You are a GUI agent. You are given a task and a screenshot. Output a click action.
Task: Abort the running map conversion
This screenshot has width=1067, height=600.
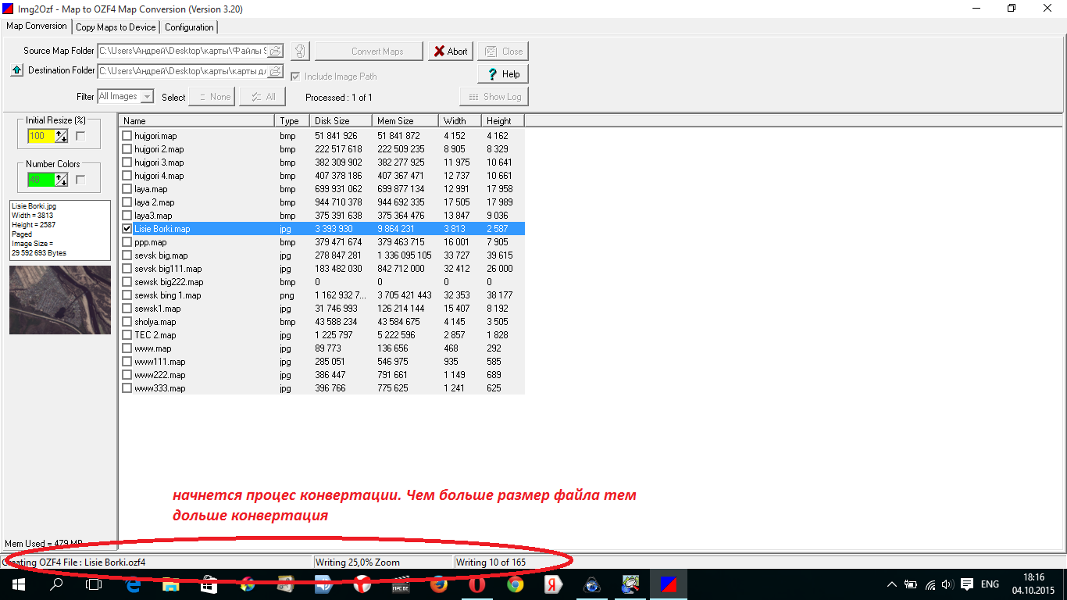[451, 52]
